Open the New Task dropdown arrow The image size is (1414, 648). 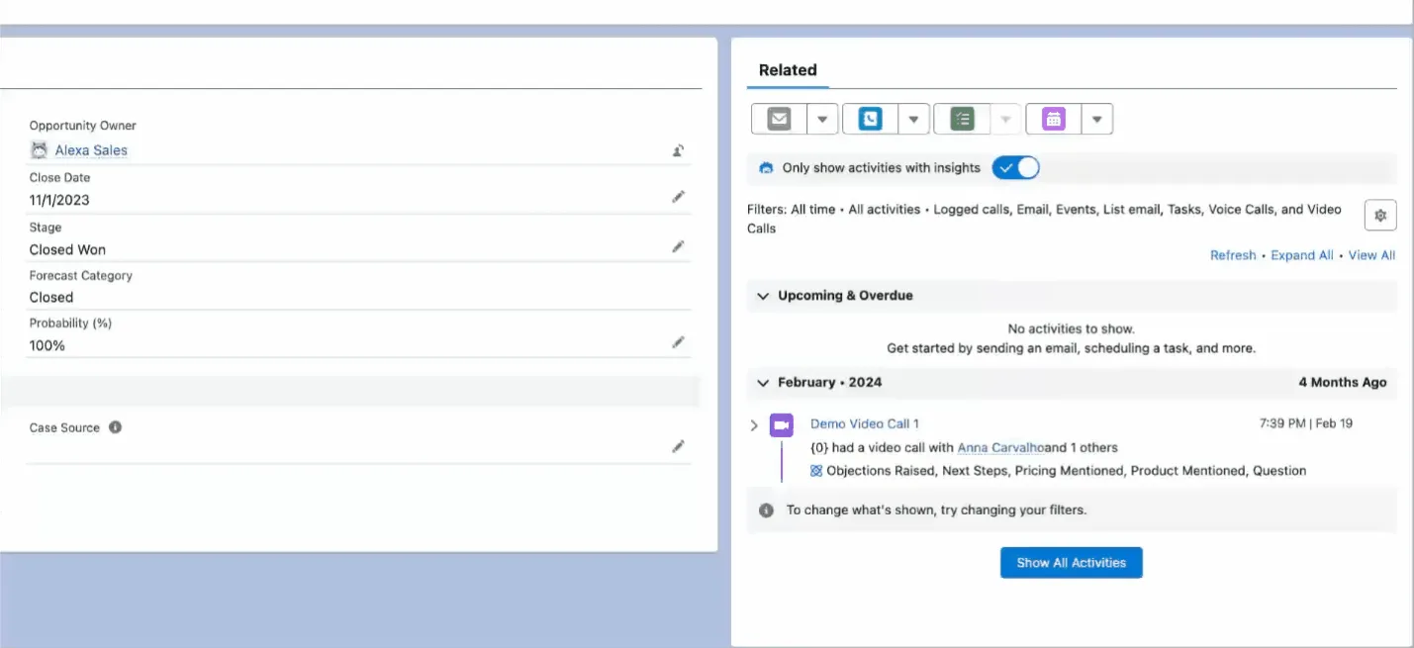click(1006, 119)
